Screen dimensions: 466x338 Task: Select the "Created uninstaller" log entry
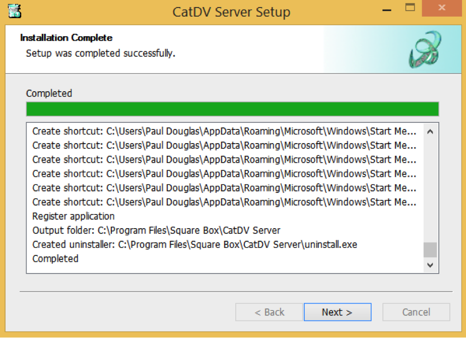coord(195,244)
